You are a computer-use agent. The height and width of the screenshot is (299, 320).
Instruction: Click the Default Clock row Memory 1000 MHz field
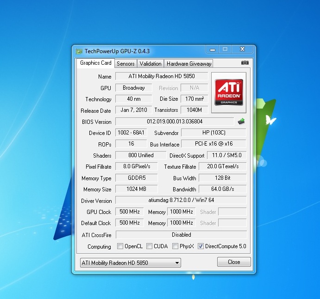pyautogui.click(x=182, y=223)
